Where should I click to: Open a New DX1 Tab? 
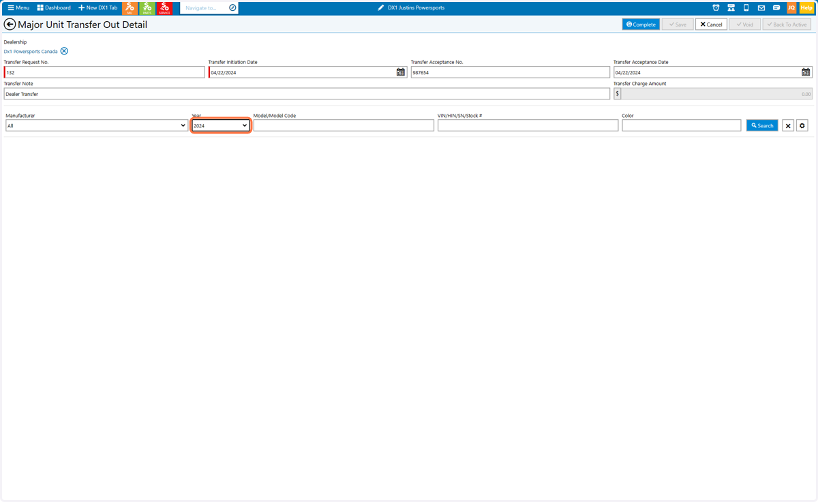[97, 7]
